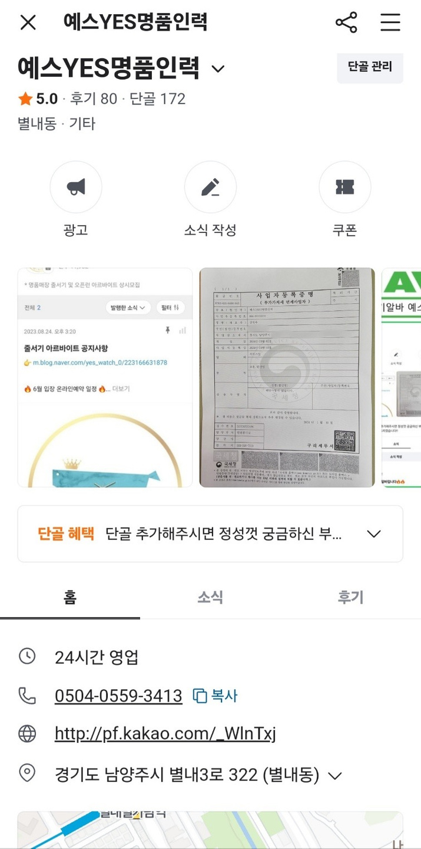Open the map preview at bottom

[x=210, y=830]
